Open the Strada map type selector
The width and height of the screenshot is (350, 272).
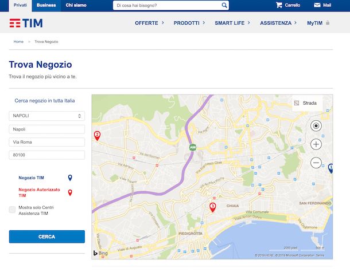pyautogui.click(x=307, y=103)
